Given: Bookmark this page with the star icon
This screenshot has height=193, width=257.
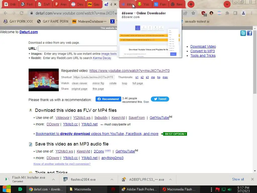Looking at the screenshot, I should coord(193,13).
